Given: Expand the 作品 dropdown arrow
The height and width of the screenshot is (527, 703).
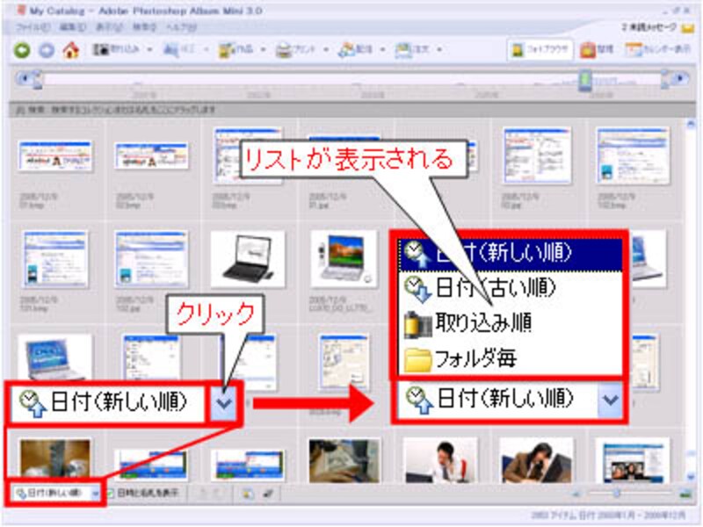Looking at the screenshot, I should (x=263, y=49).
